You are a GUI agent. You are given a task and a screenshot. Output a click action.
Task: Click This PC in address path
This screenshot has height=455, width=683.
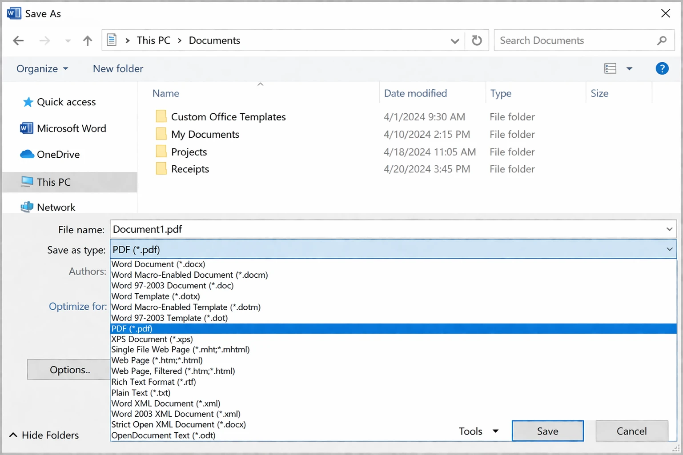(153, 40)
